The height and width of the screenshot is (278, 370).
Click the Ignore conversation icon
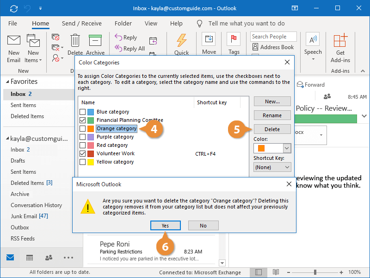pyautogui.click(x=55, y=37)
